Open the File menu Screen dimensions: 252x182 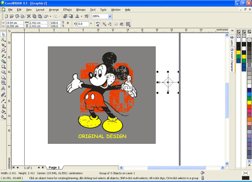click(x=11, y=10)
